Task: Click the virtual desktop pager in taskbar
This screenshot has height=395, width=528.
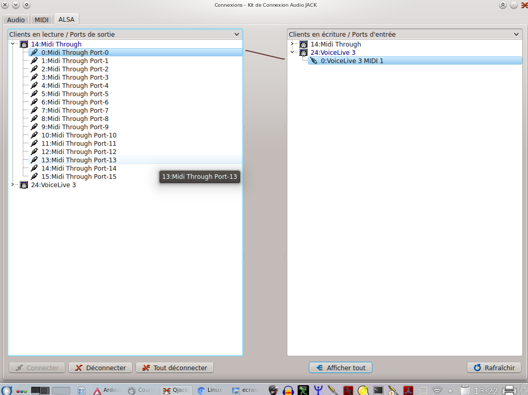Action: coord(51,390)
